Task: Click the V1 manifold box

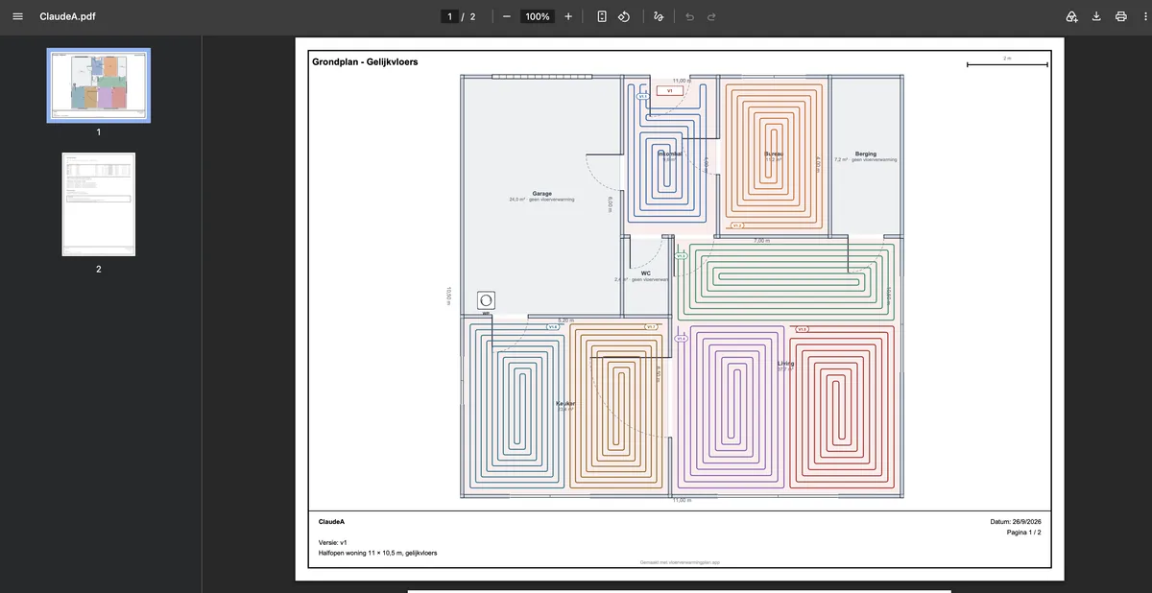Action: [x=670, y=90]
